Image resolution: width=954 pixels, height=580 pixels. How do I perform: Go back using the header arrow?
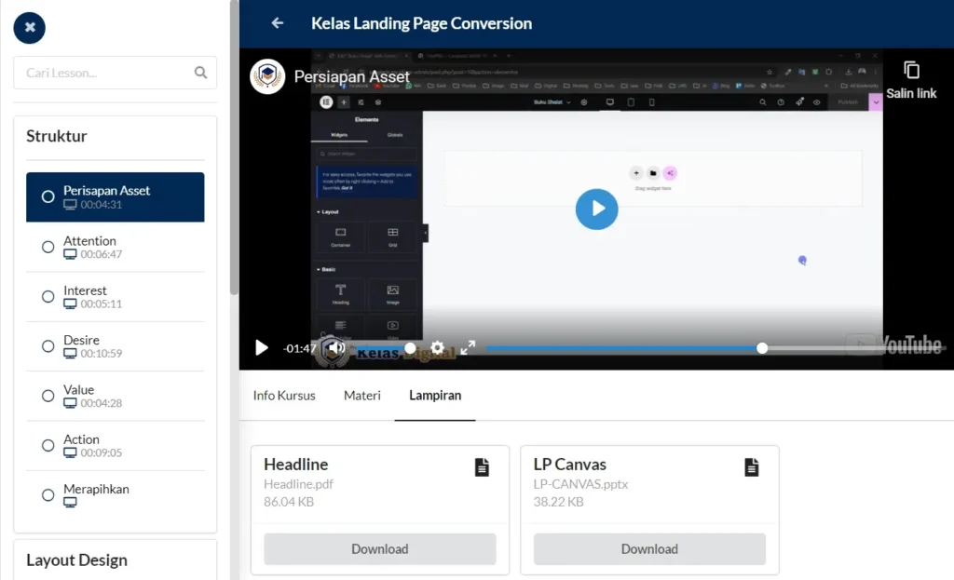click(x=278, y=23)
